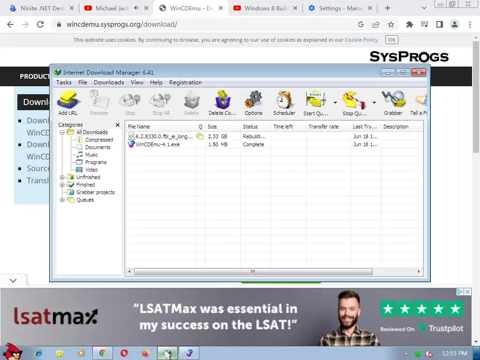
Task: Open the Tasks menu
Action: click(x=64, y=82)
